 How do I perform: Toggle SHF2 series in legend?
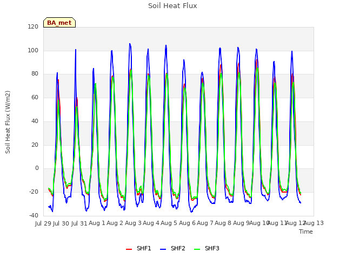[x=172, y=248]
